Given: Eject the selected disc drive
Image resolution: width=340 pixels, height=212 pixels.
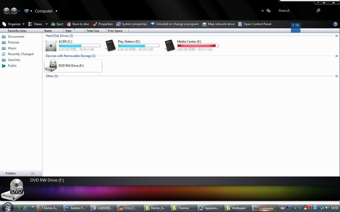Looking at the screenshot, I should [x=57, y=24].
